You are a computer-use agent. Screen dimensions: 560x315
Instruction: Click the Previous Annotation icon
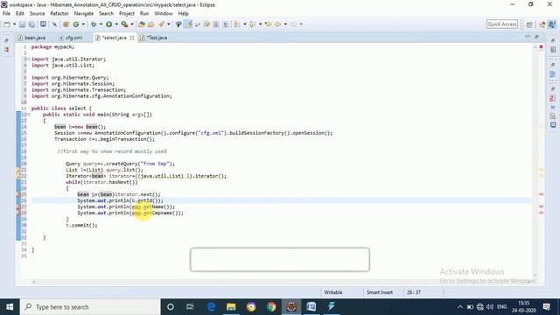252,24
